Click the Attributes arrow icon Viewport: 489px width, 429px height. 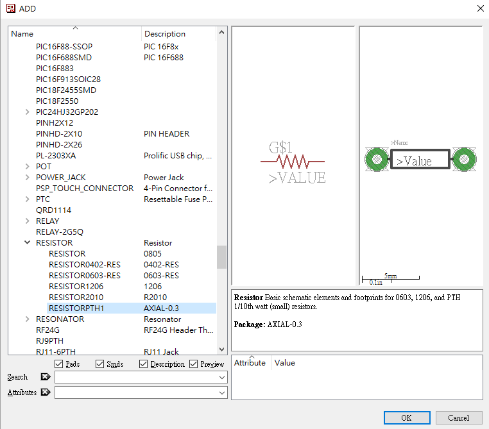(45, 392)
